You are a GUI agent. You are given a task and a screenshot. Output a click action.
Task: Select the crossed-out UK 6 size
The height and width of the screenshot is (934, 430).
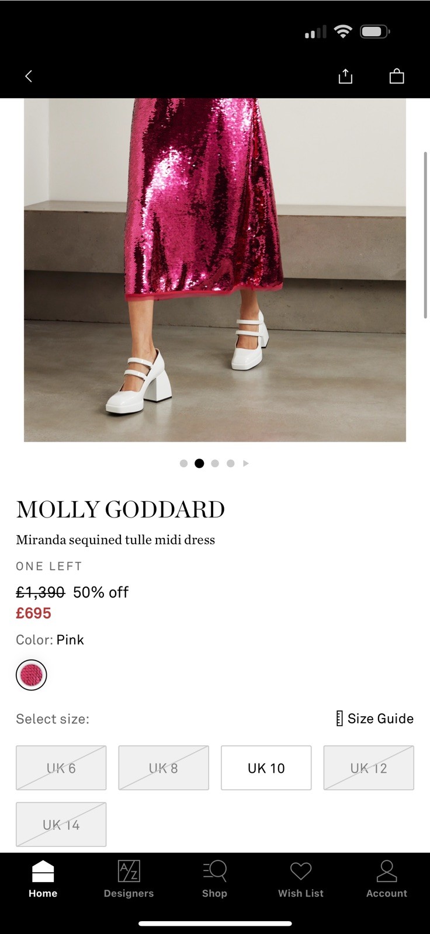click(x=61, y=768)
